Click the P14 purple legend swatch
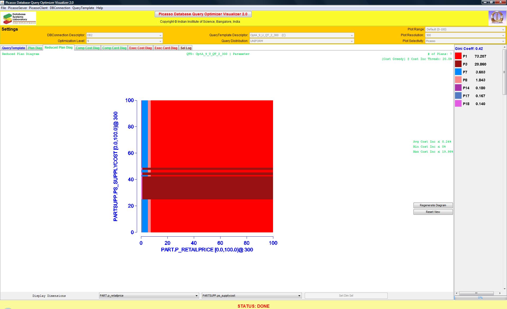507x309 pixels. [x=458, y=88]
